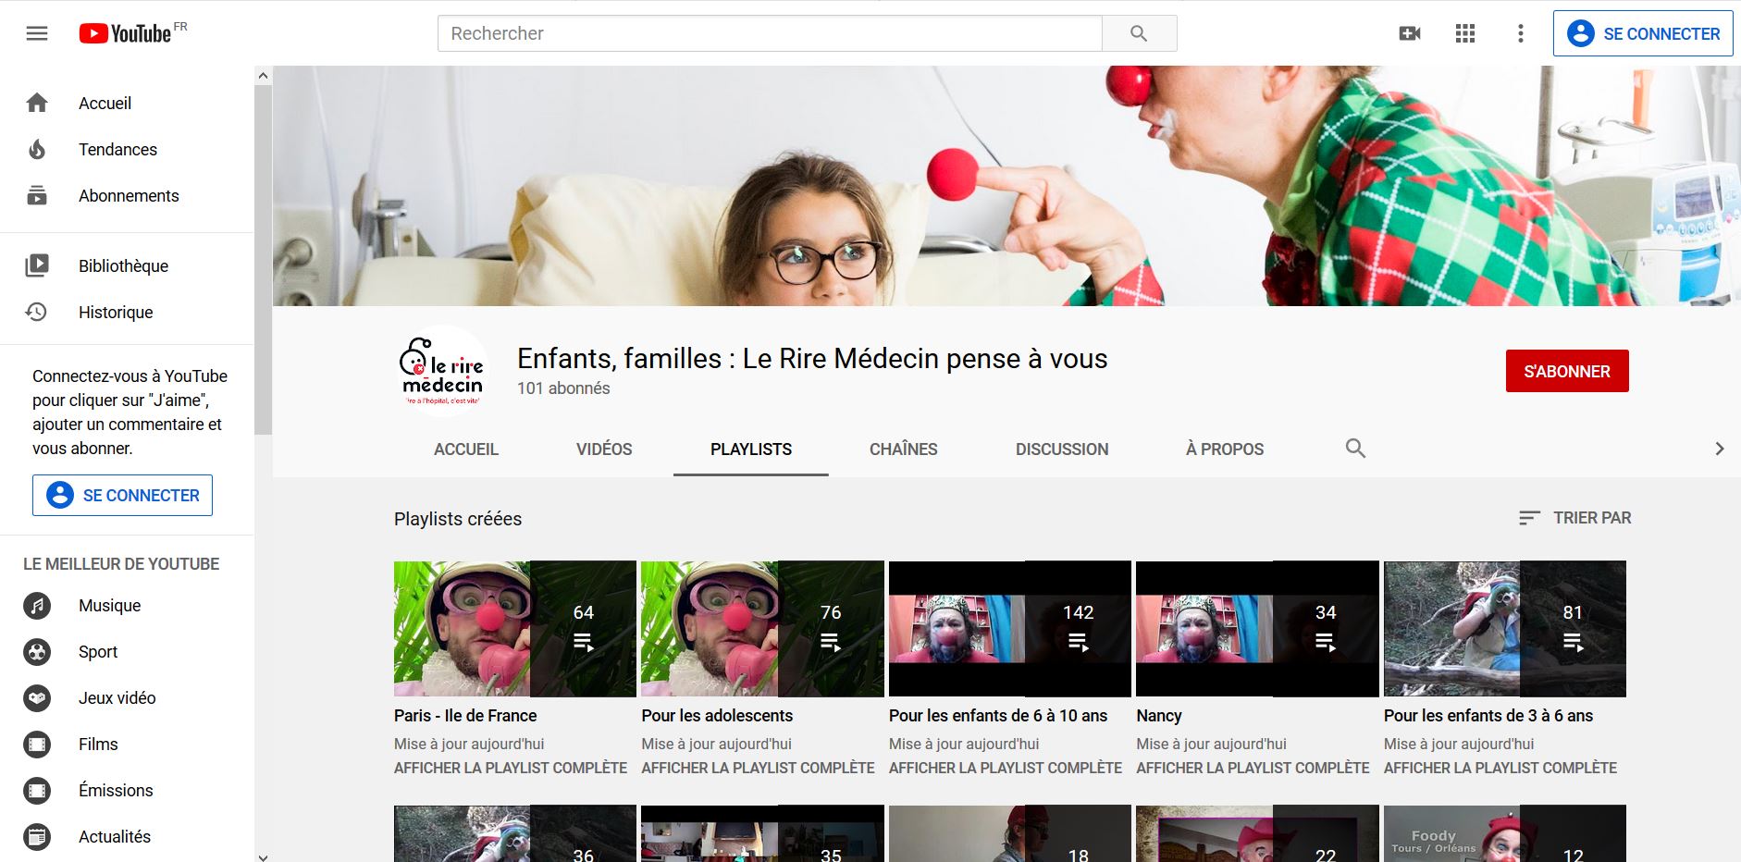The width and height of the screenshot is (1741, 862).
Task: Click SE CONNECTER in the top bar
Action: point(1643,33)
